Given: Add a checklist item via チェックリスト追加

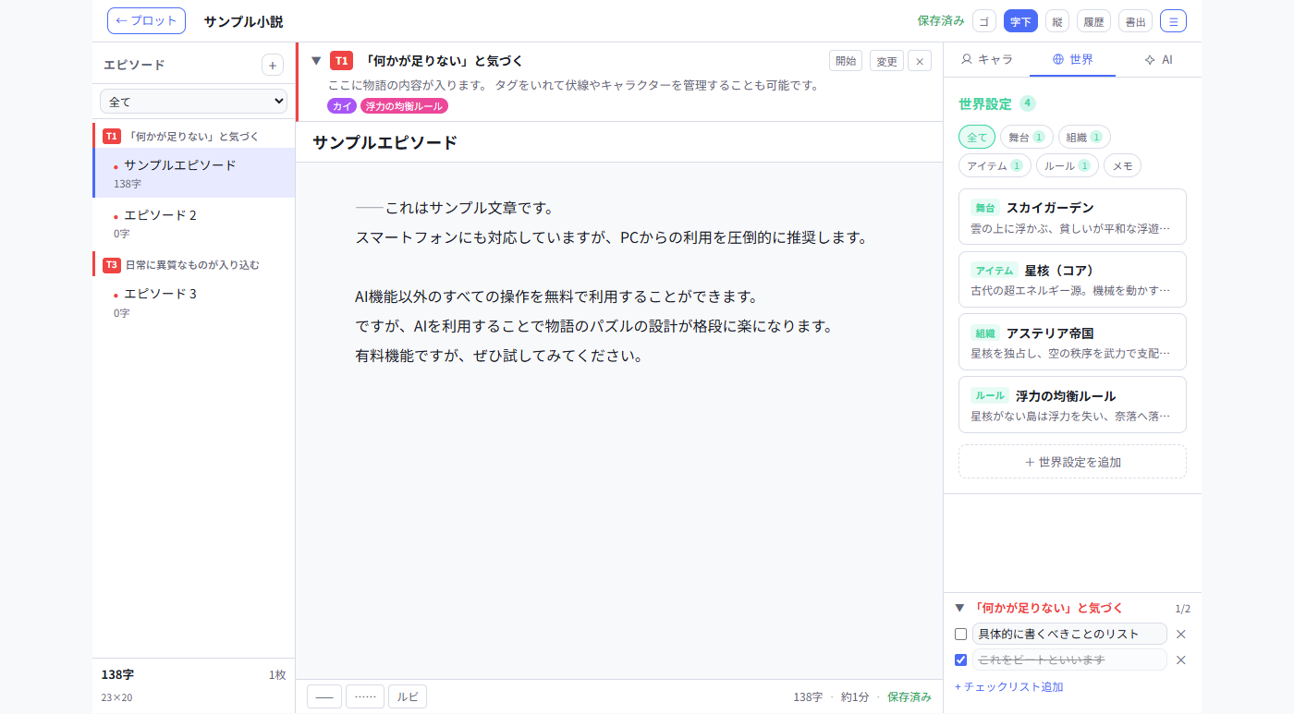Looking at the screenshot, I should [x=1008, y=686].
